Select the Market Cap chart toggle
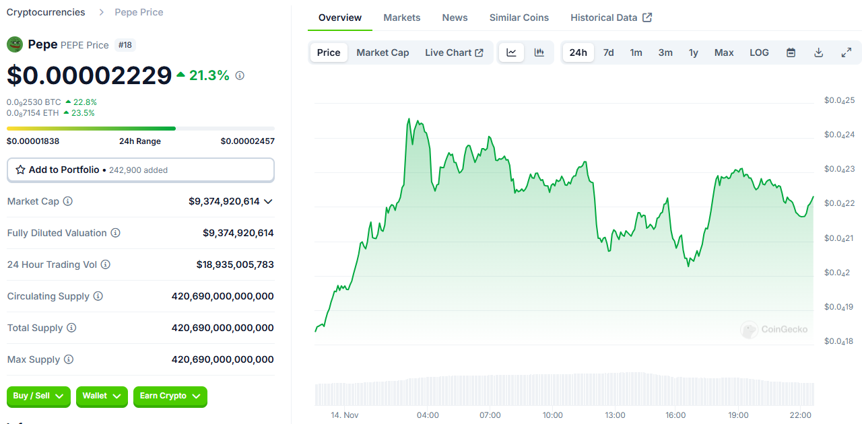 pyautogui.click(x=383, y=52)
